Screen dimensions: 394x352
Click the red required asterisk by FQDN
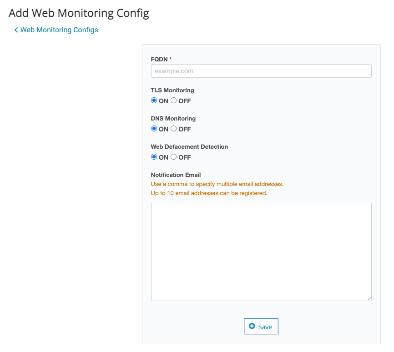171,59
